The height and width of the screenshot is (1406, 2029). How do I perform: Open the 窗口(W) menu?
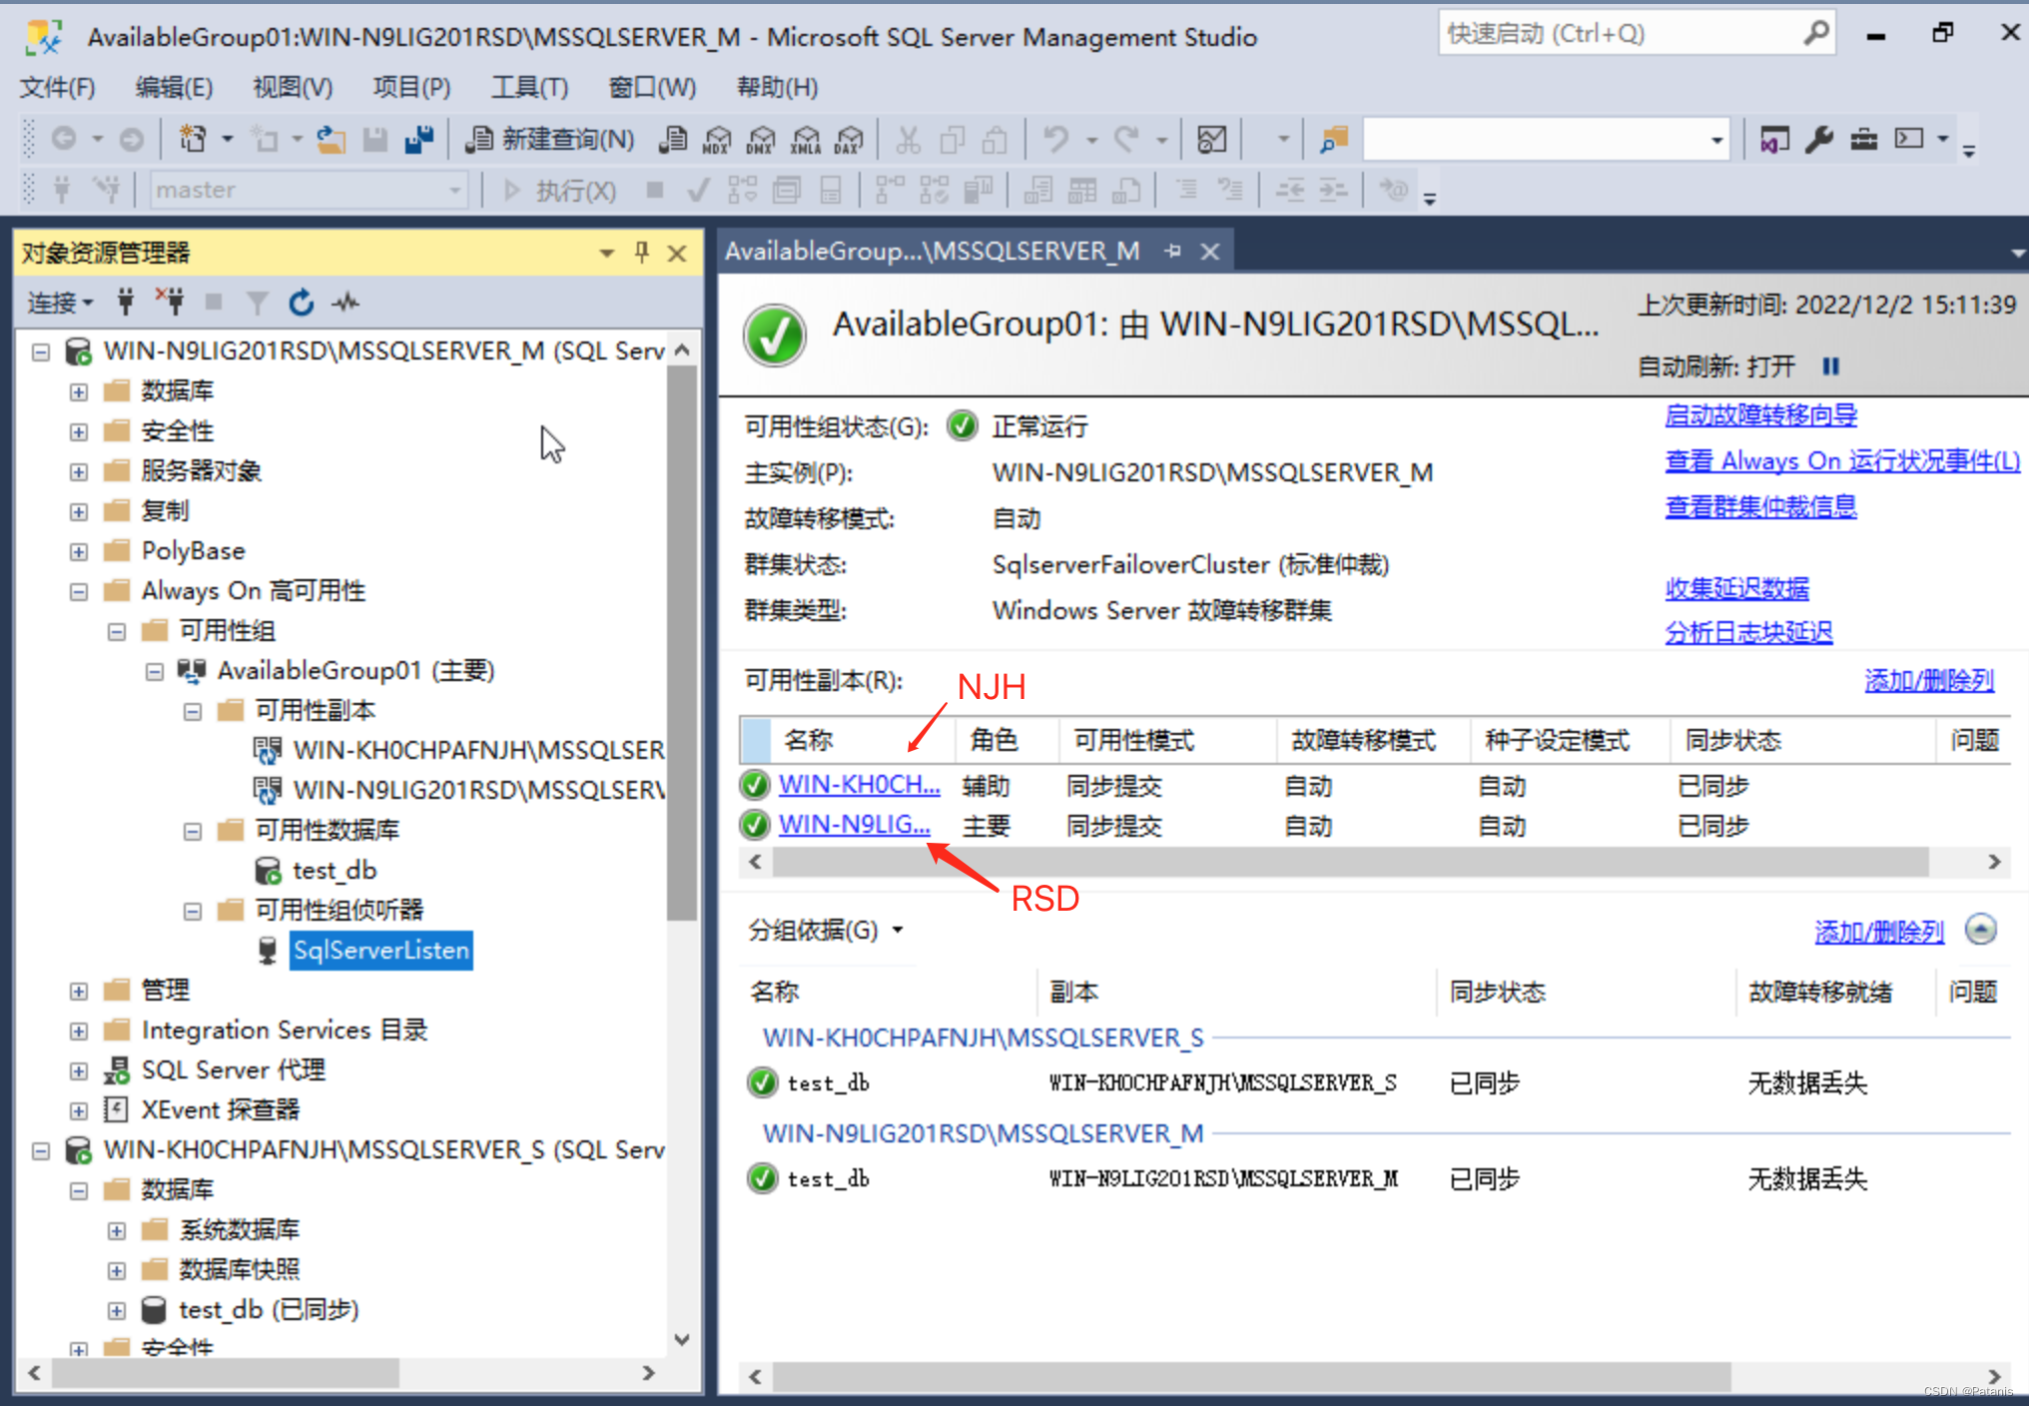point(652,88)
